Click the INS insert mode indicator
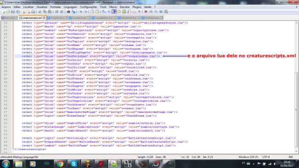299x168 pixels. click(291, 157)
